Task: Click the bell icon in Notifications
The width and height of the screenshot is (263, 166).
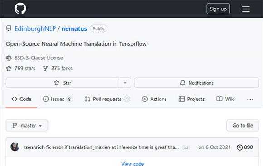Action: point(183,83)
